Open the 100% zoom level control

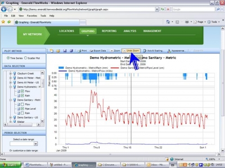(212, 159)
